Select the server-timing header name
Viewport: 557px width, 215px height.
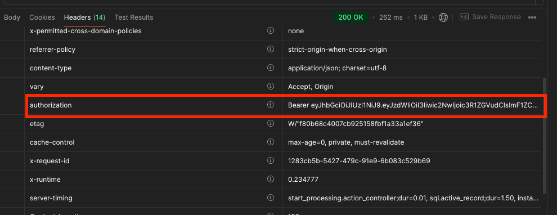[x=51, y=198]
